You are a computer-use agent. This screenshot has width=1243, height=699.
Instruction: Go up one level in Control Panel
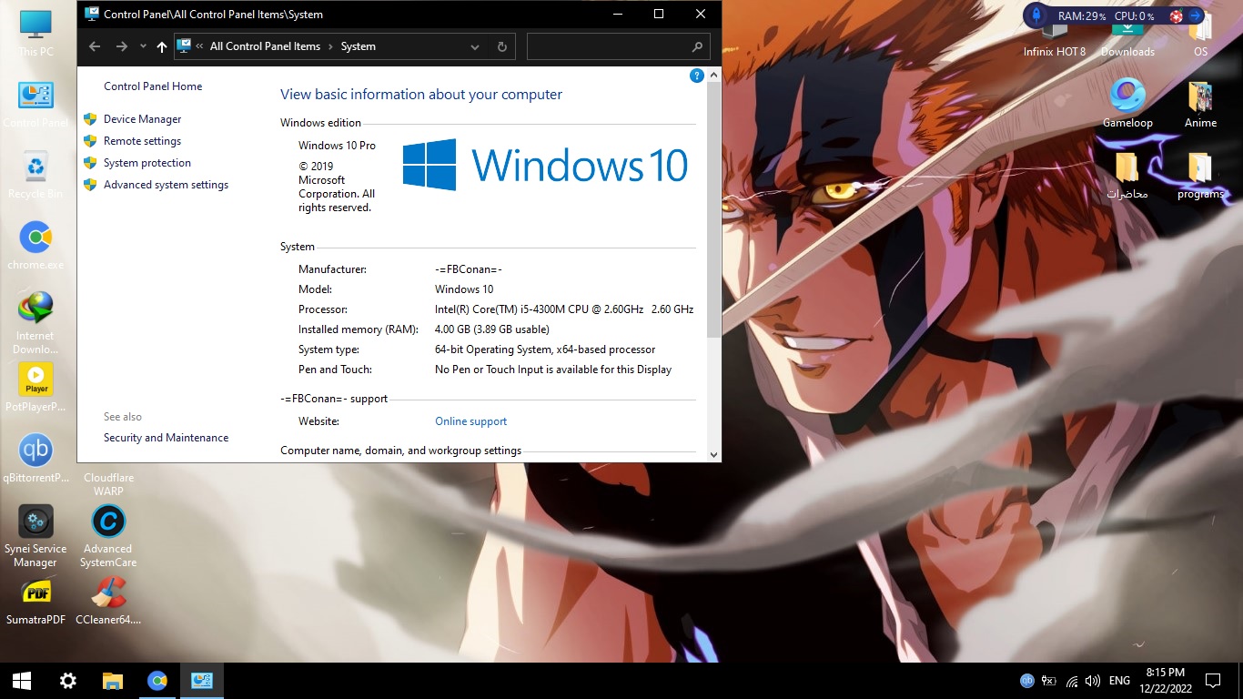162,46
